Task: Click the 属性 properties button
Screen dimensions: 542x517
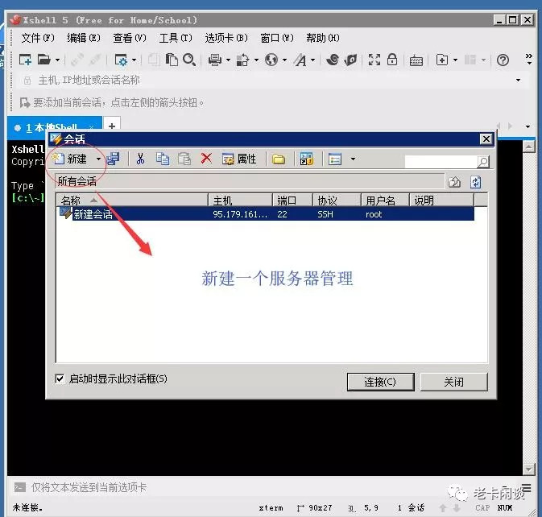Action: (x=239, y=159)
